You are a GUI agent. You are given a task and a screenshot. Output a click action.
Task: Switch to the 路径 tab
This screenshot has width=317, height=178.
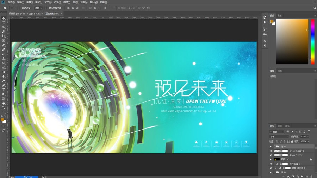tap(287, 126)
